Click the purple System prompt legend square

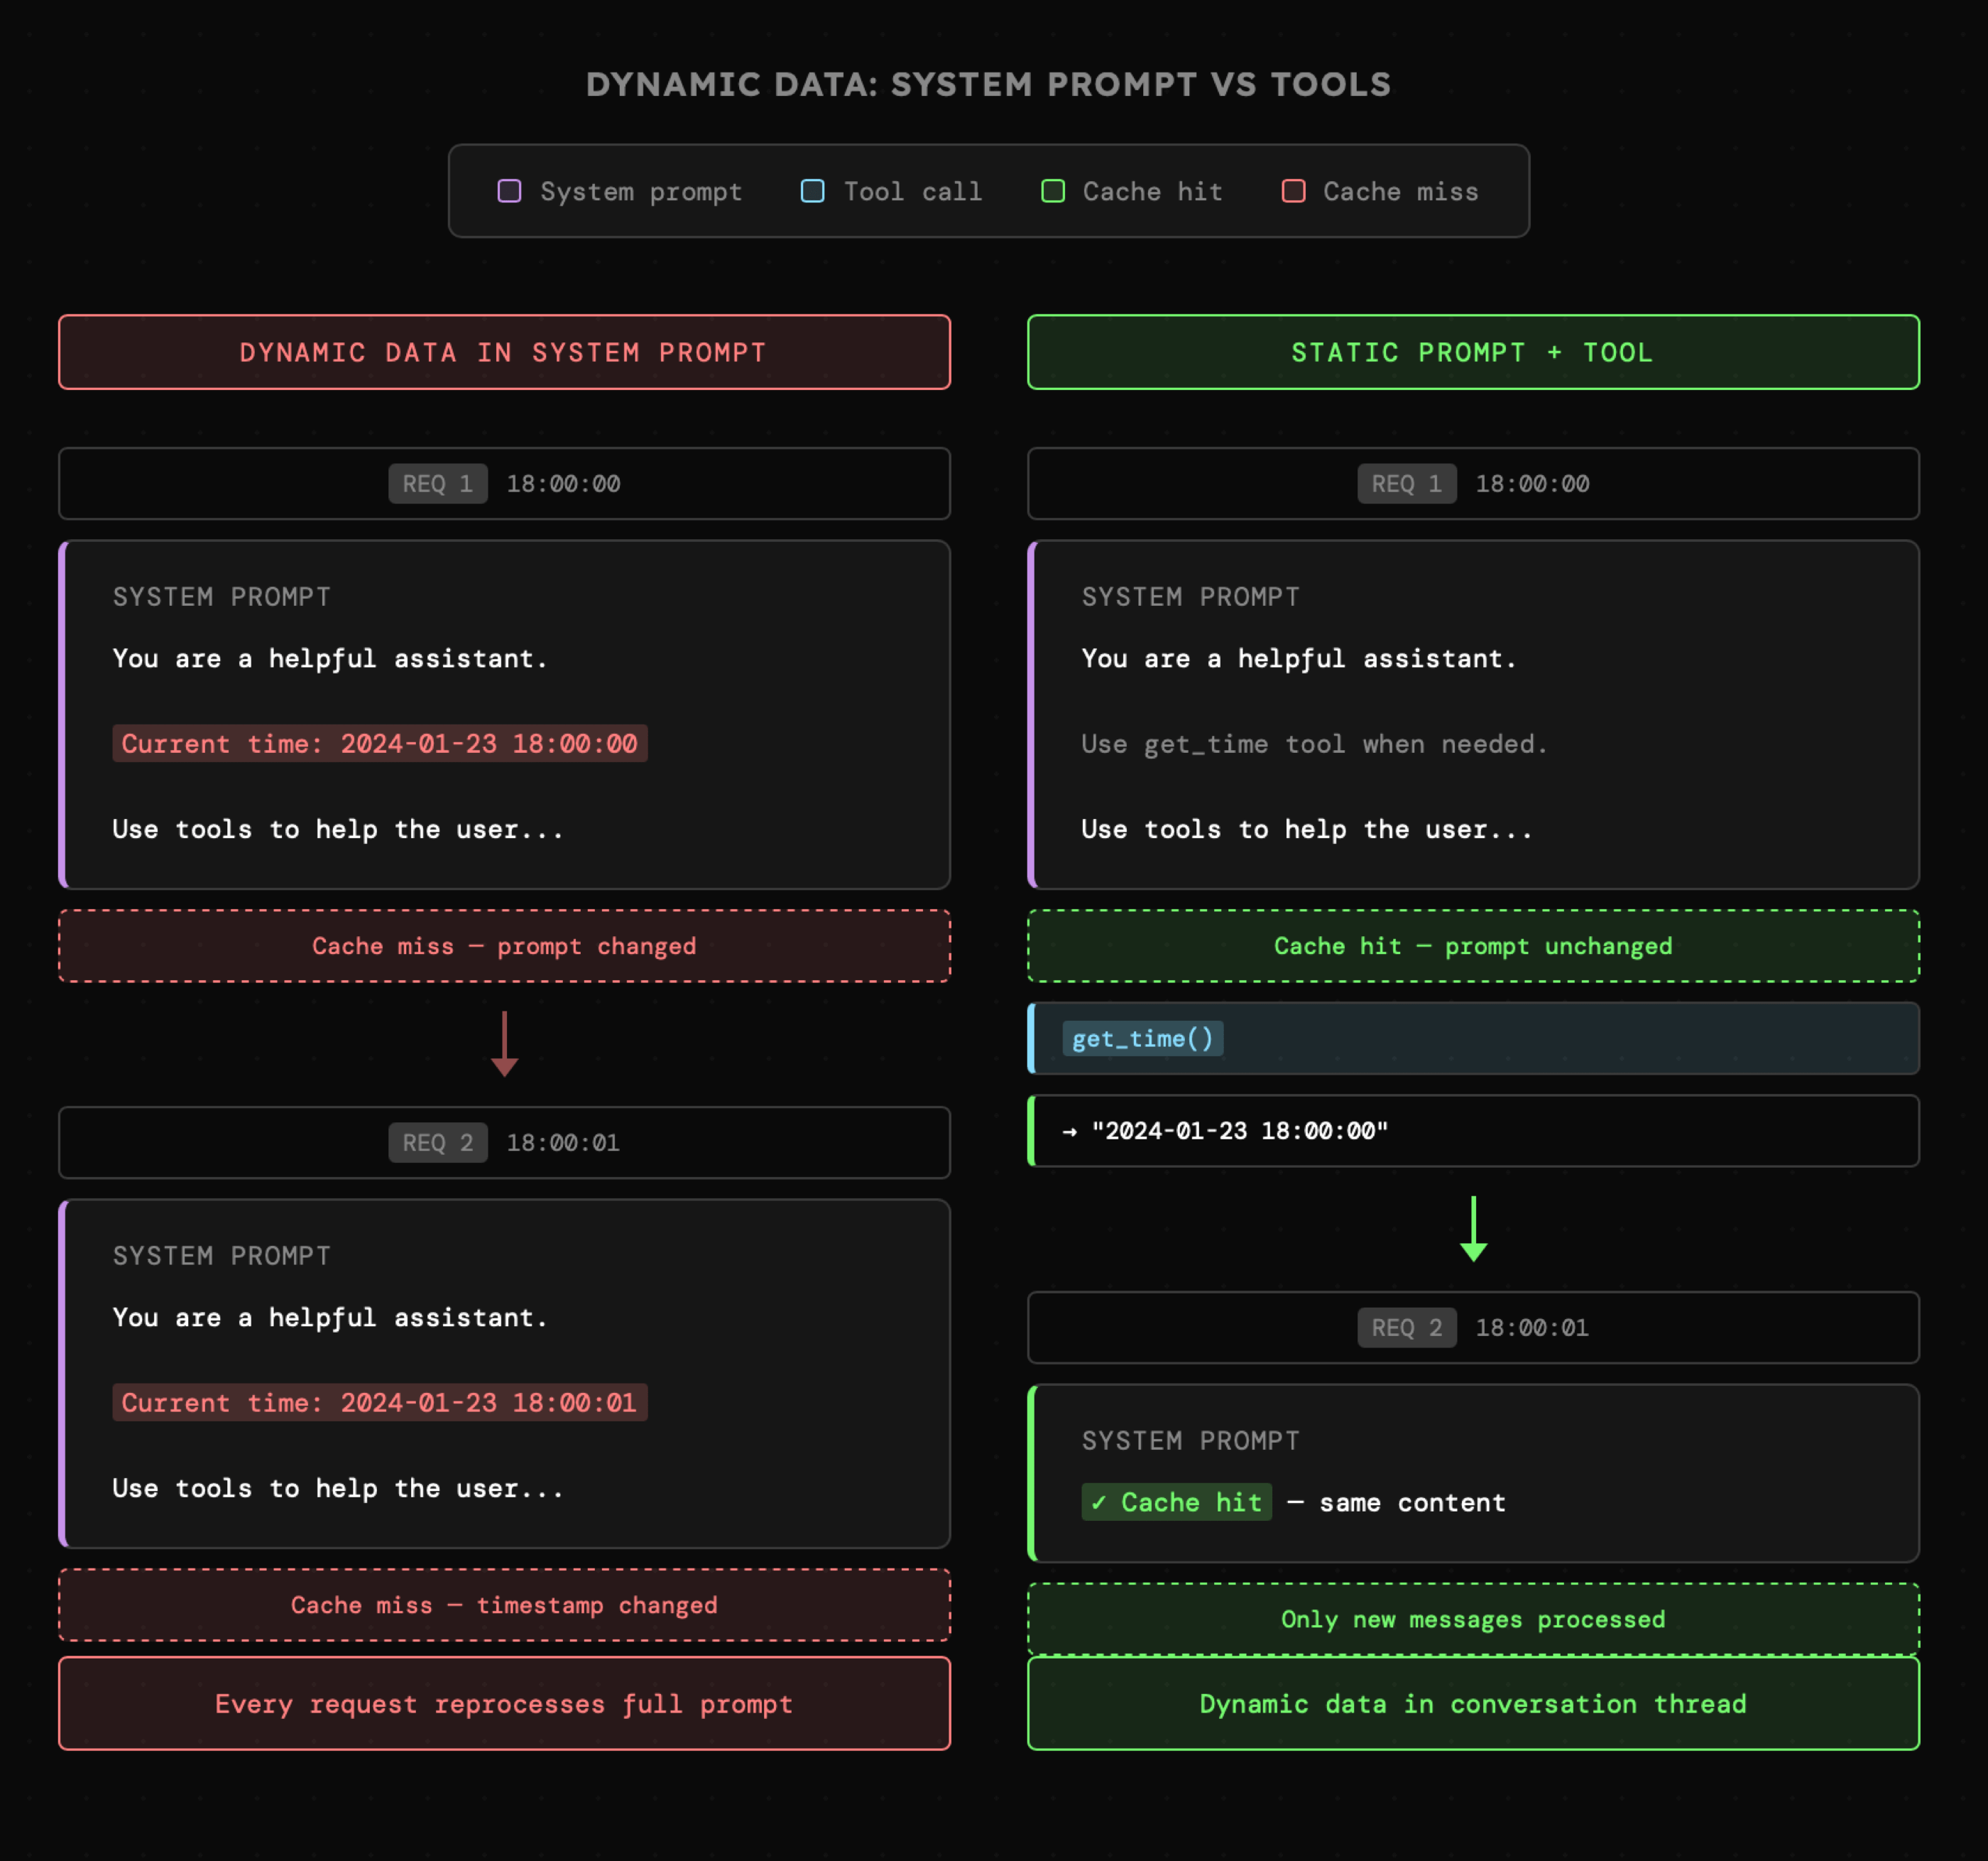tap(509, 191)
